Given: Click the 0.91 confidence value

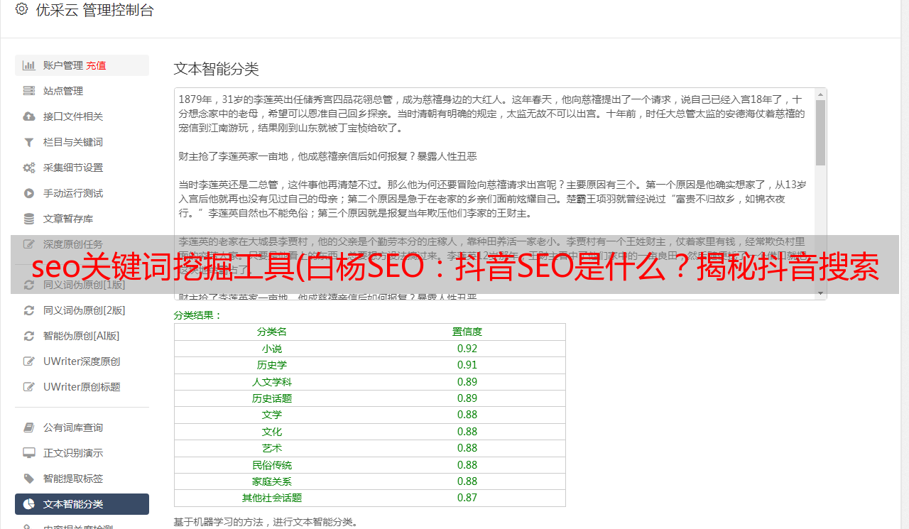Looking at the screenshot, I should click(467, 365).
